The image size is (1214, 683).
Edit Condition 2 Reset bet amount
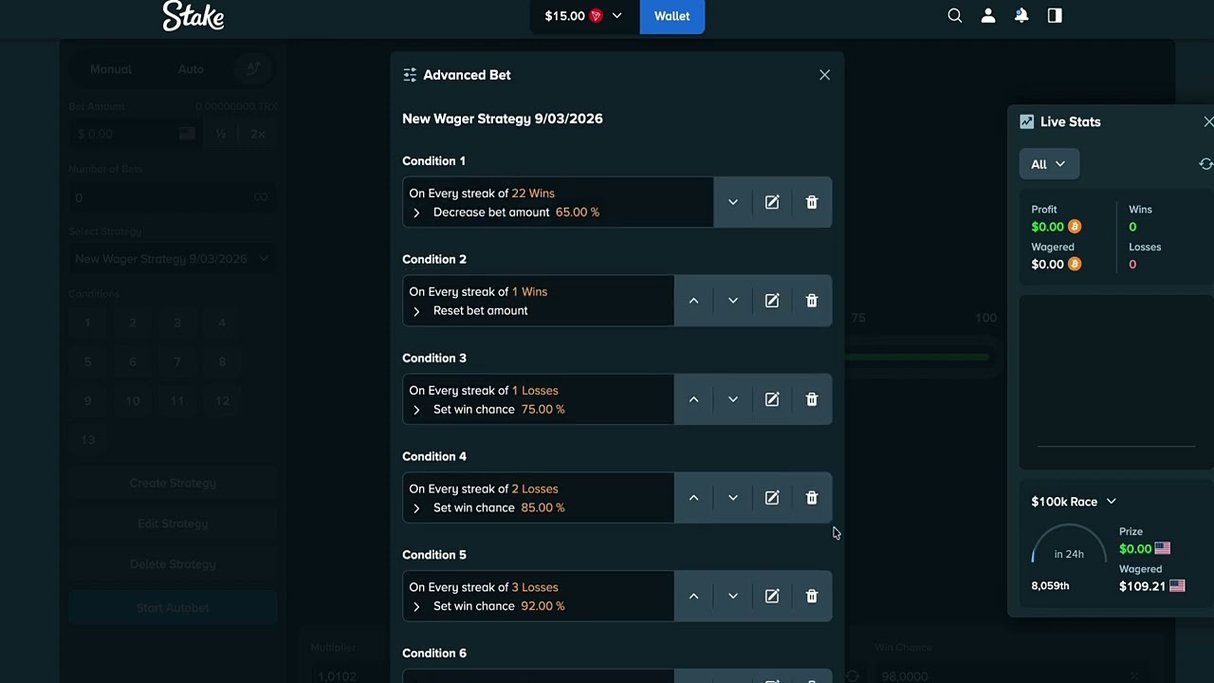[772, 301]
